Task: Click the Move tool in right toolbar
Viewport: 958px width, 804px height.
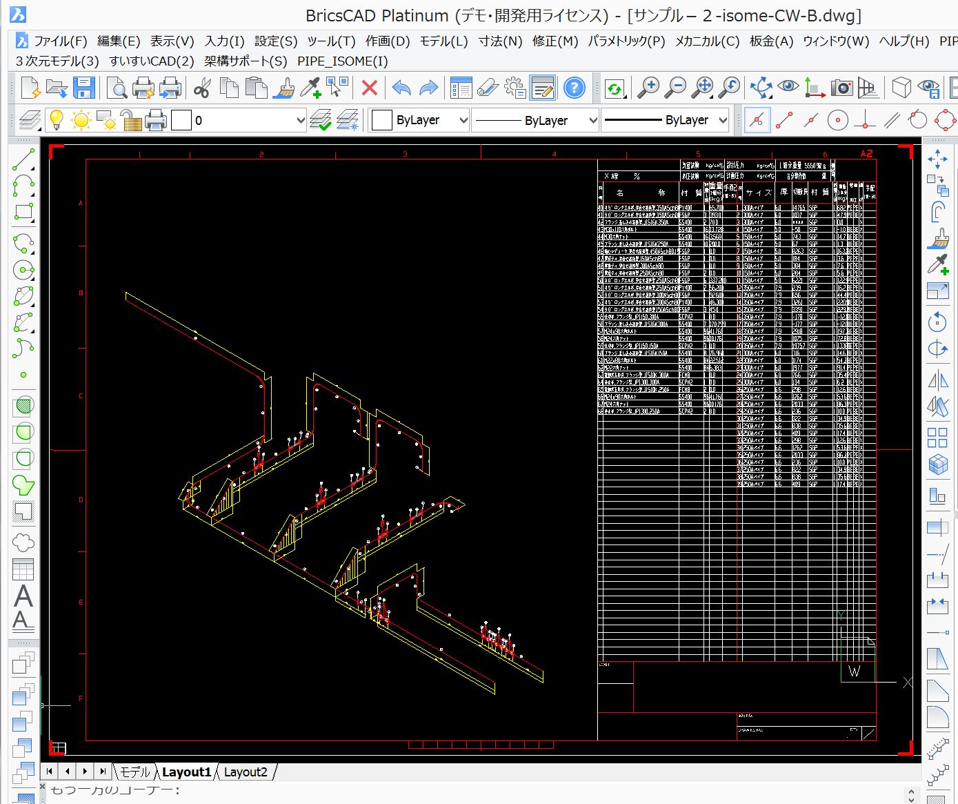Action: coord(937,159)
